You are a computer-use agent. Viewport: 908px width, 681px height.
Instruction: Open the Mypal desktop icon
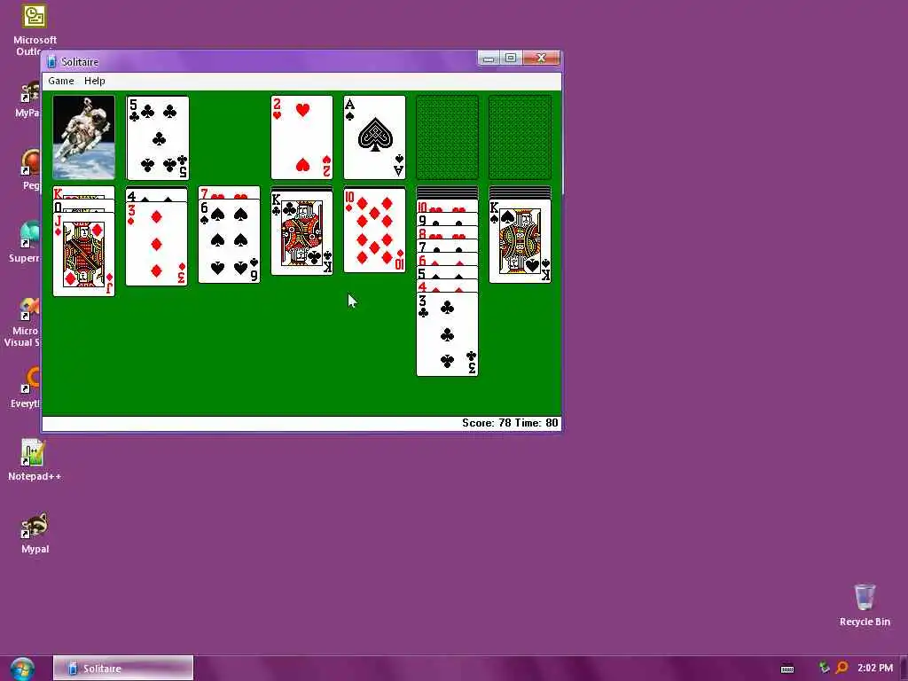(35, 533)
